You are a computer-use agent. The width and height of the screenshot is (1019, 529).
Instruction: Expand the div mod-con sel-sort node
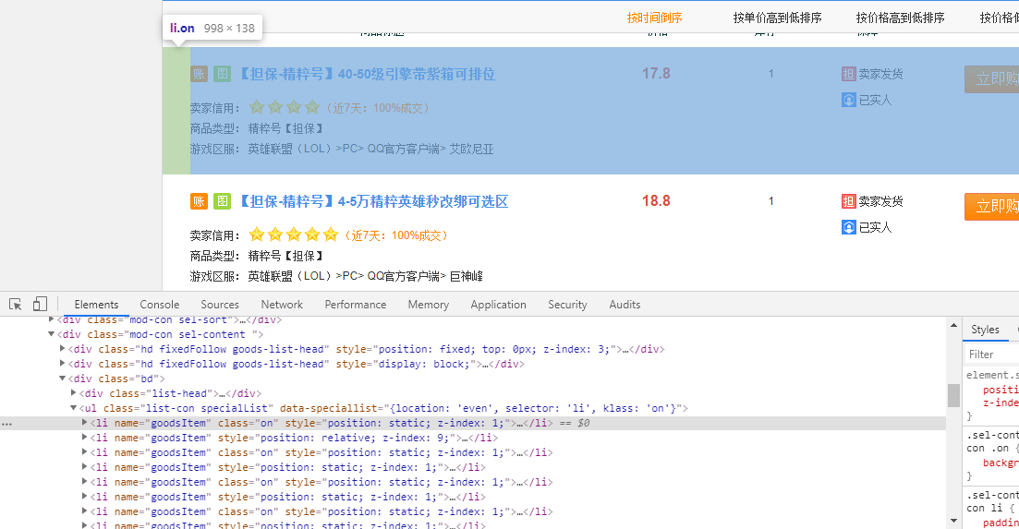point(52,319)
